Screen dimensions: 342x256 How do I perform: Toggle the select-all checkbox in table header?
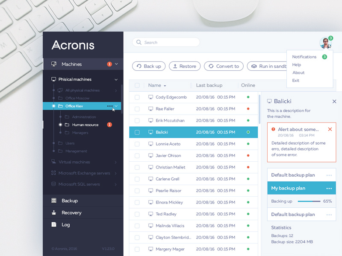pos(137,85)
